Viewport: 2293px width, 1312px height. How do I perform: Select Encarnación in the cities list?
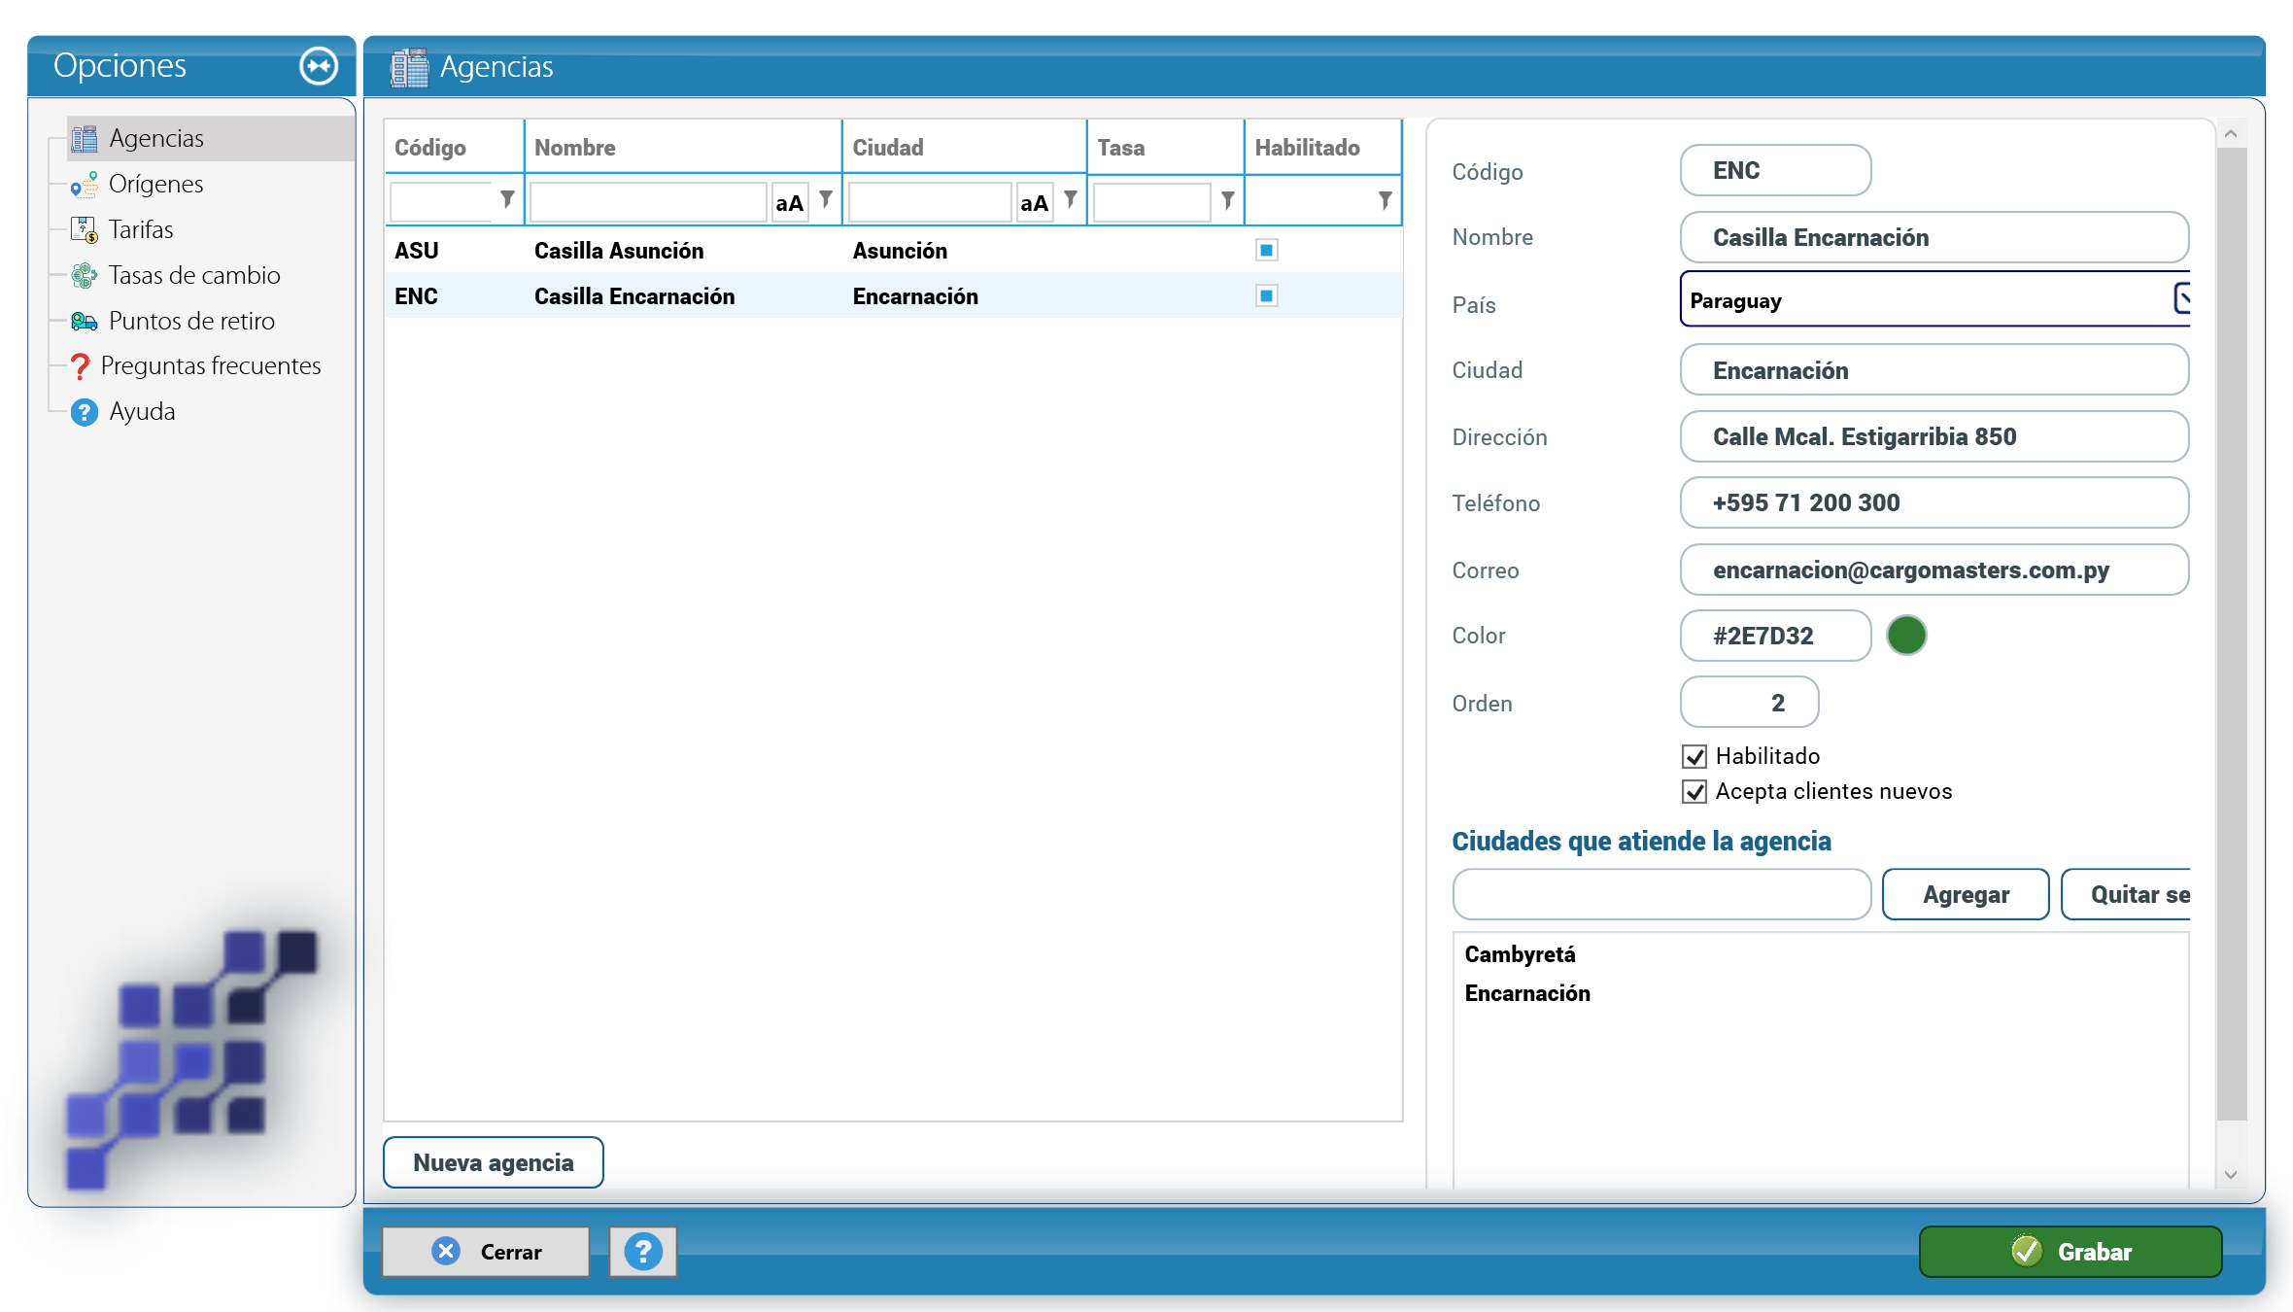[1527, 993]
